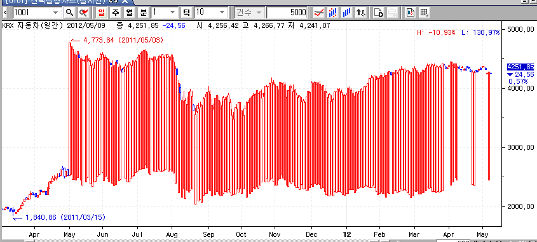The image size is (537, 242).
Task: Click the up-down arrows icon
Action: pos(361,13)
